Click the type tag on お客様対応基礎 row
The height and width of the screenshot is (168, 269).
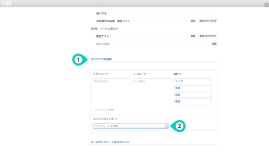tap(193, 21)
